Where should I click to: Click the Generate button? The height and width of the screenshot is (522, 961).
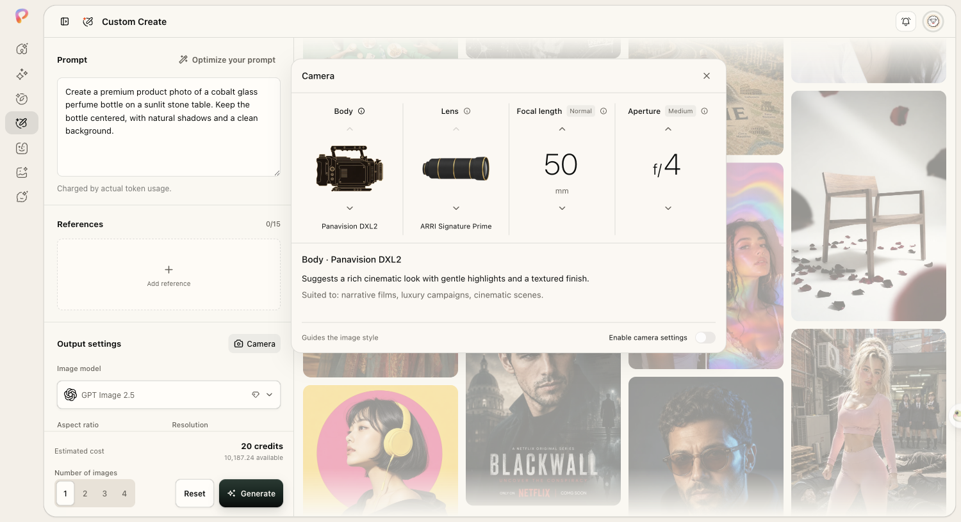[251, 494]
